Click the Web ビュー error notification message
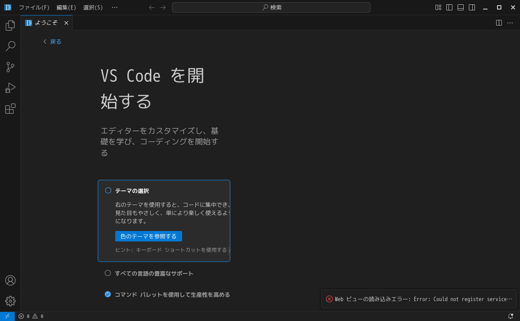Screen dimensions: 520x321 [423, 299]
